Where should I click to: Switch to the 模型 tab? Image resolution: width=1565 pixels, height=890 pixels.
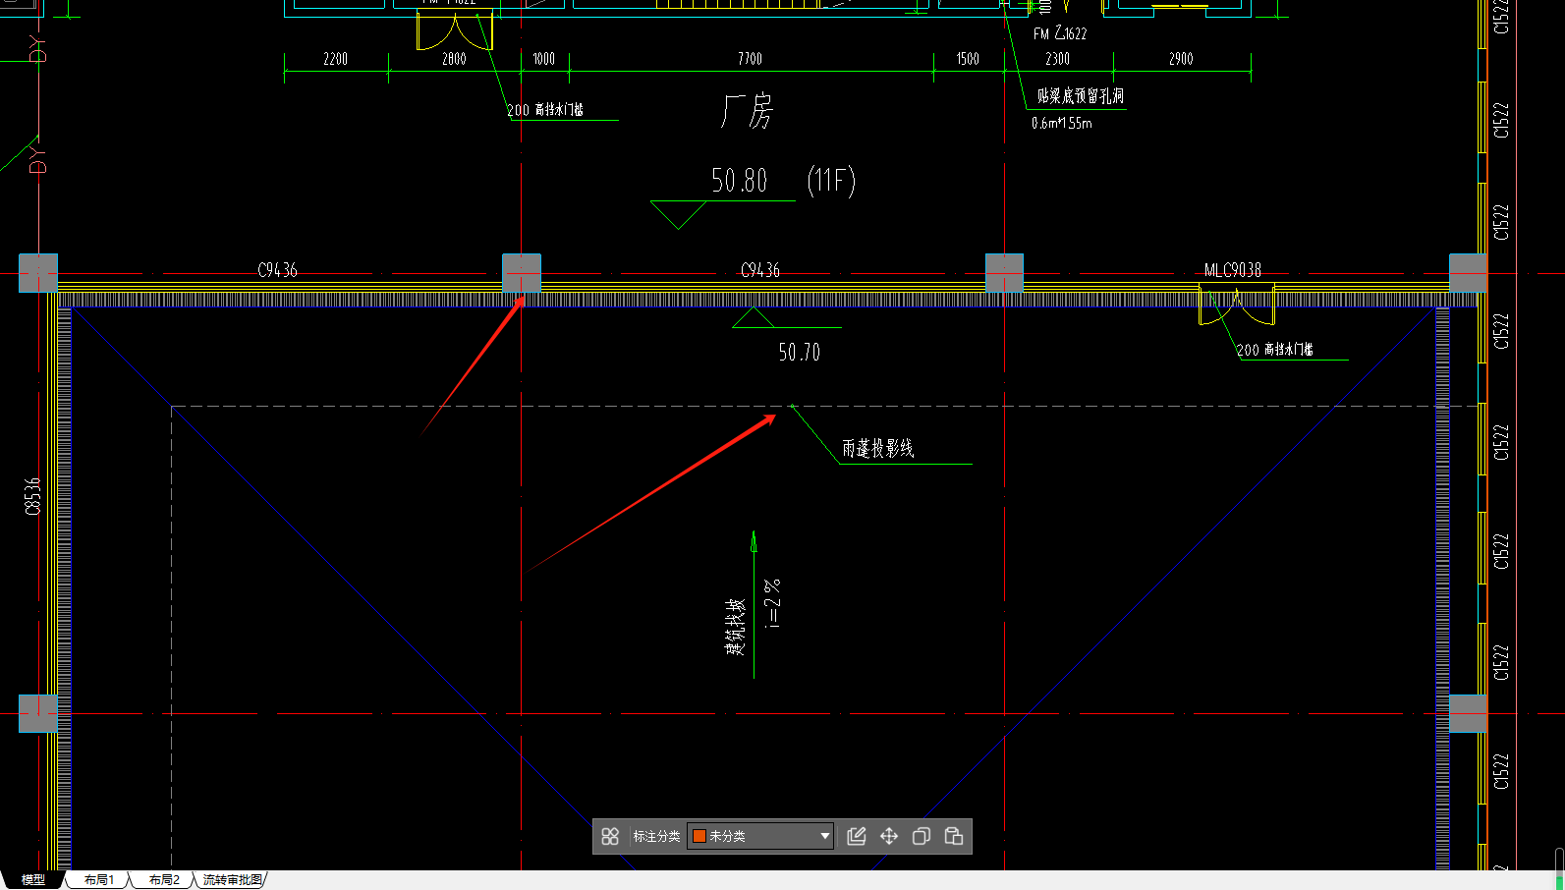pos(33,880)
